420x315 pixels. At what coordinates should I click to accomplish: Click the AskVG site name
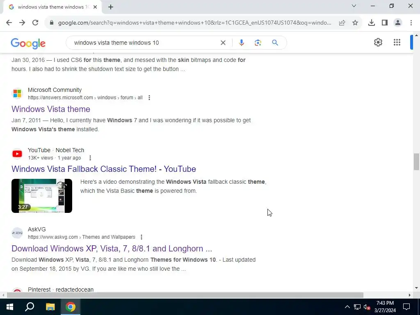tap(37, 229)
